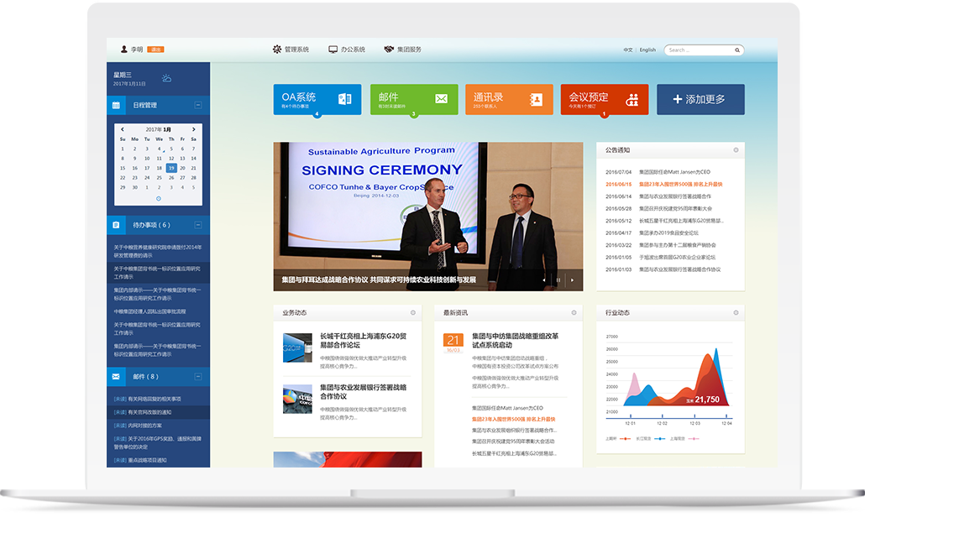Open the 集团服务 menu
Viewport: 980px width, 559px height.
[x=403, y=50]
